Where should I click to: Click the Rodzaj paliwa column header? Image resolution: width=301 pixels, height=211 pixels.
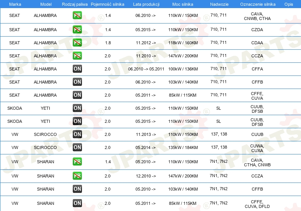point(75,4)
